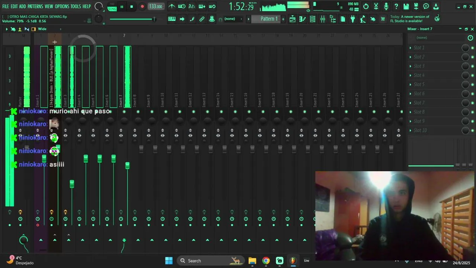Click the stop transport button
This screenshot has width=476, height=268.
(132, 7)
